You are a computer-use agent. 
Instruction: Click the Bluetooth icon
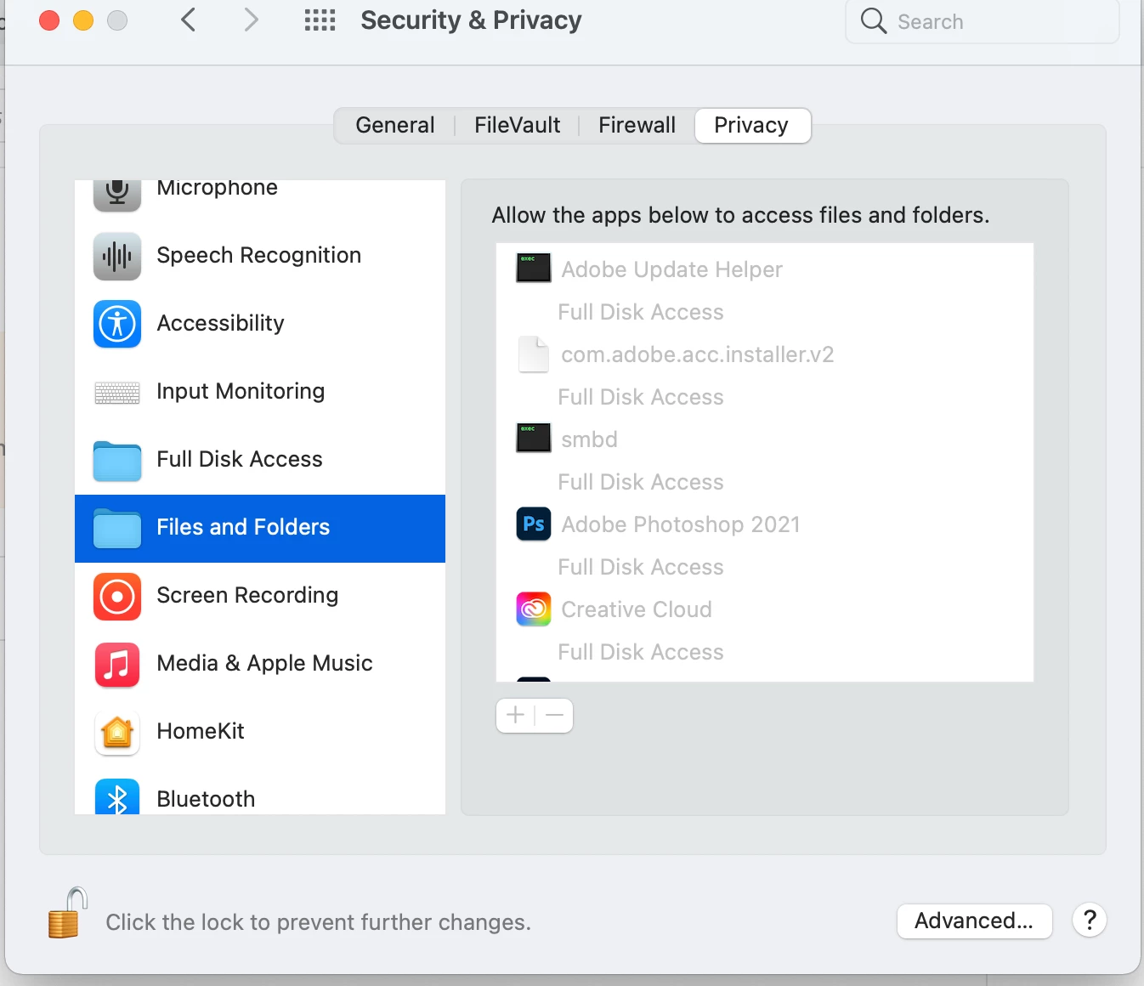117,796
